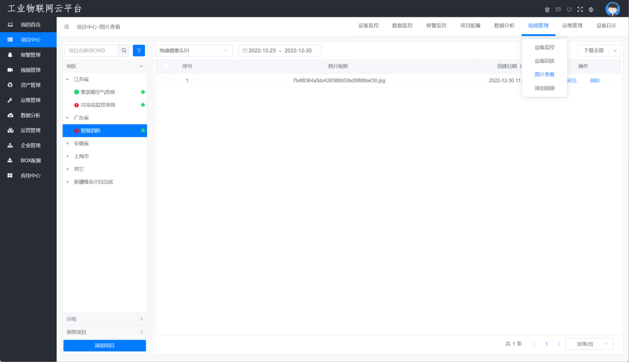Collapse the 广东省 tree node
Screen dimensions: 629x362
click(68, 118)
